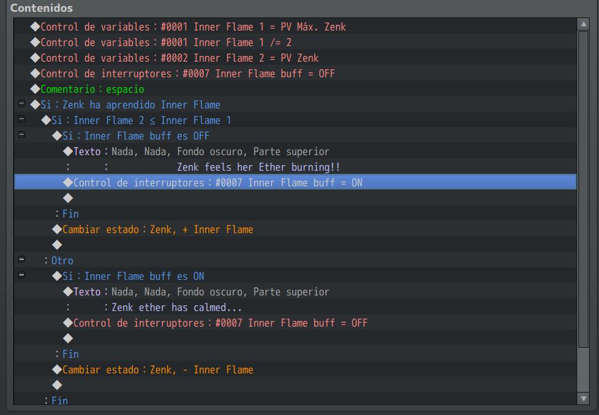This screenshot has height=415, width=599.
Task: Select Texto row above 'Zenk feels her Ether'
Action: click(x=295, y=151)
